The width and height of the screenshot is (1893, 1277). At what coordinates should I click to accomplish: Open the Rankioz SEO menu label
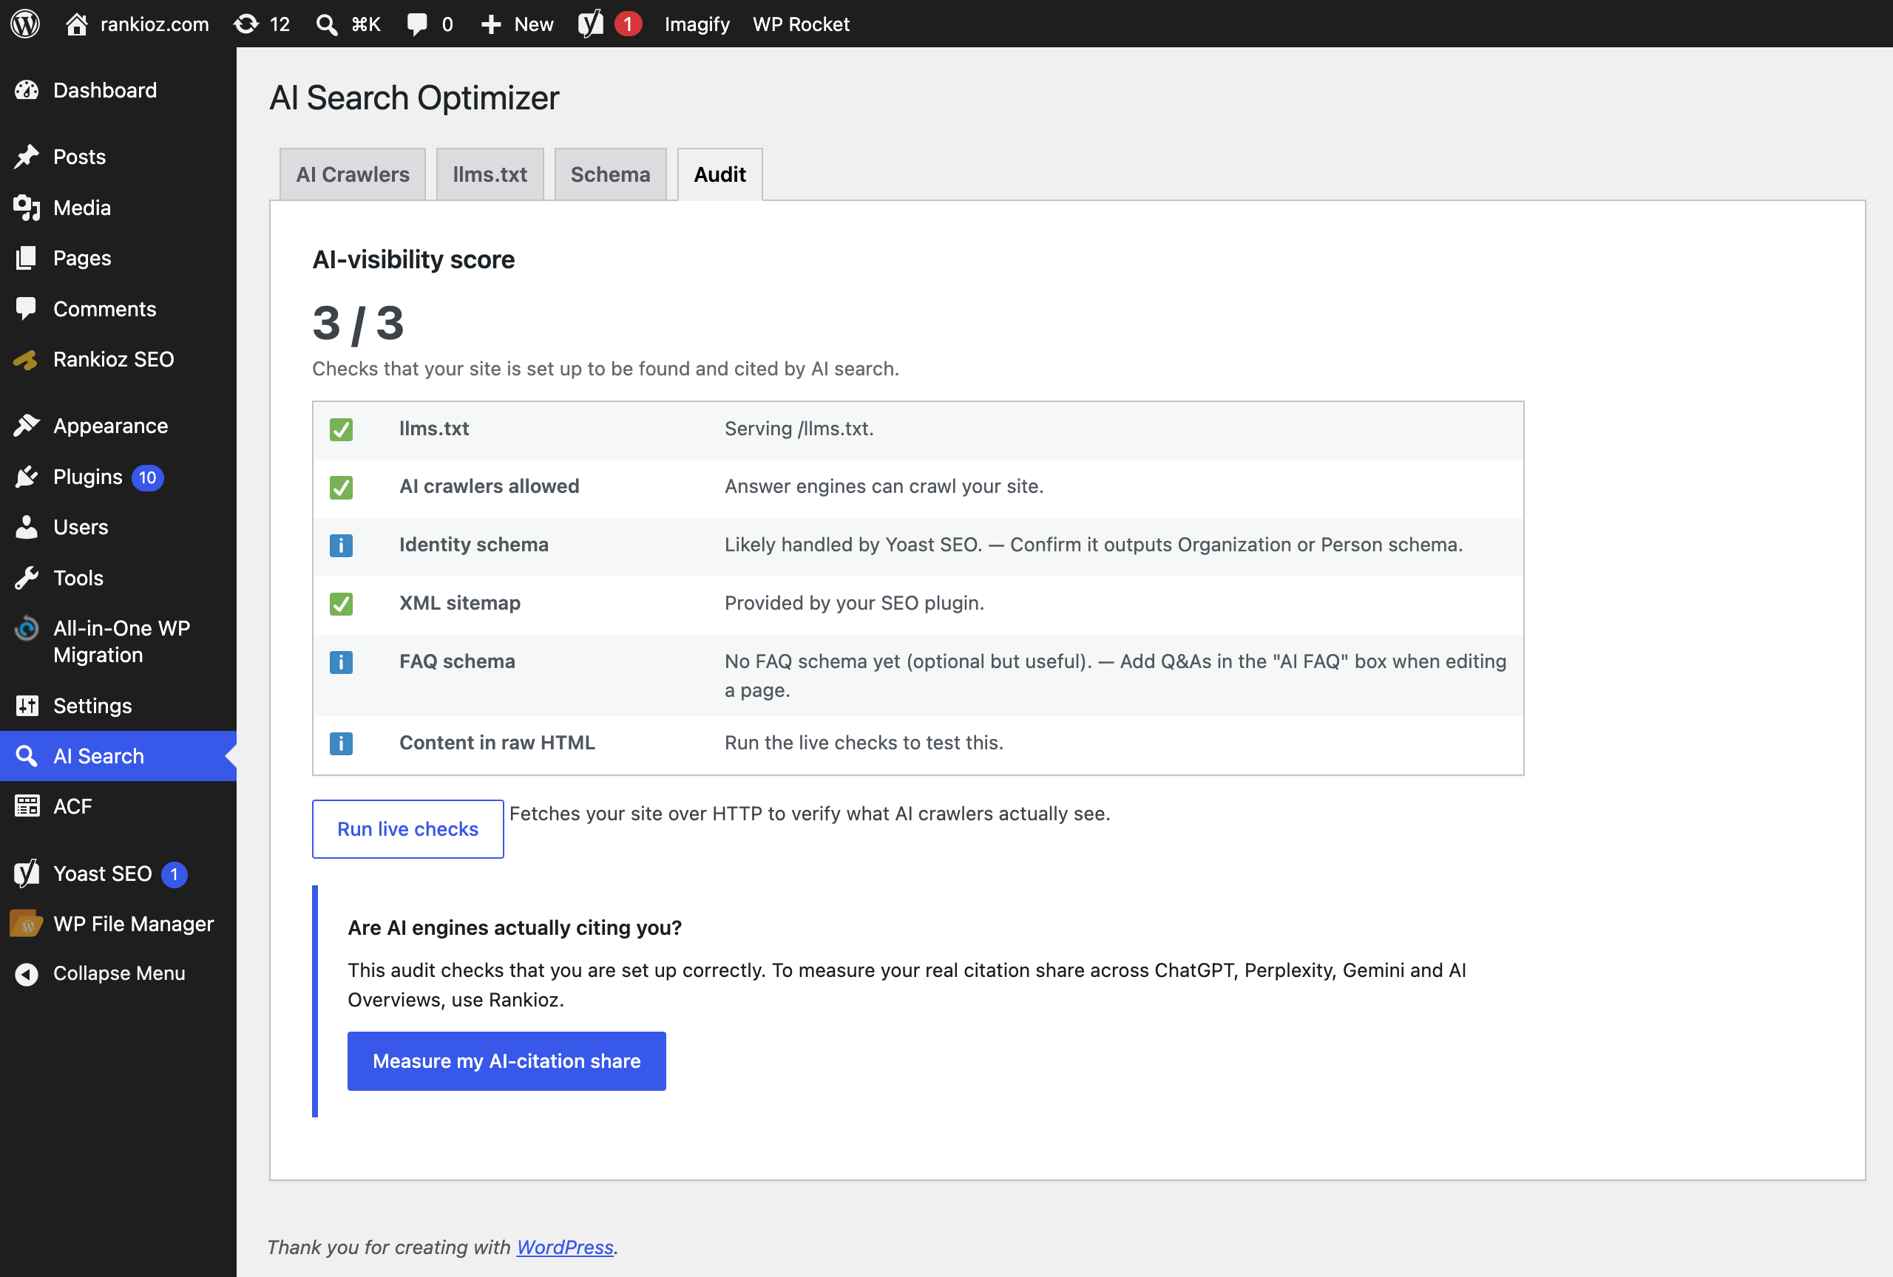tap(114, 359)
